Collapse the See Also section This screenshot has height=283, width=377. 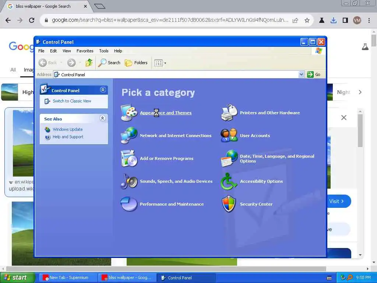pyautogui.click(x=103, y=118)
